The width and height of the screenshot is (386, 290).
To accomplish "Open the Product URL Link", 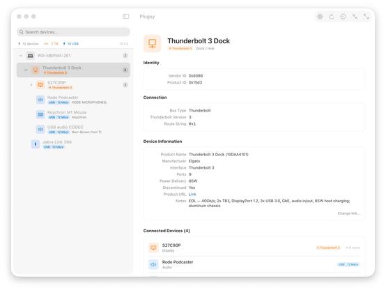I will 192,194.
